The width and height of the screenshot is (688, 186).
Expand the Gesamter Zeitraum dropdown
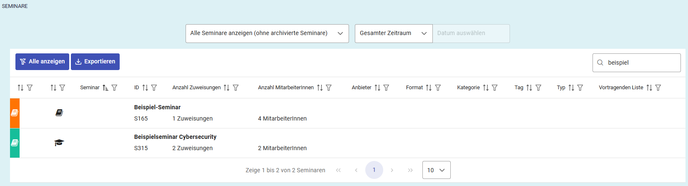pos(393,33)
